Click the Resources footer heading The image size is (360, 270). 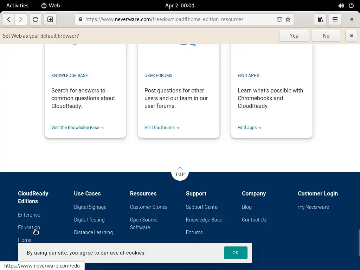coord(143,194)
